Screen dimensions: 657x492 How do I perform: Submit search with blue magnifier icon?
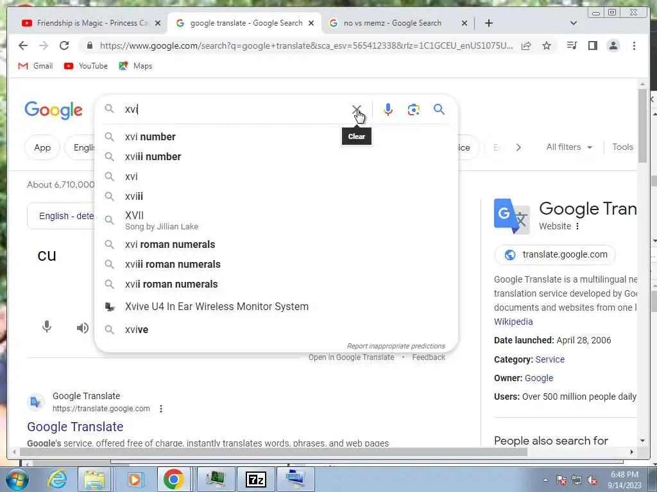click(x=439, y=110)
